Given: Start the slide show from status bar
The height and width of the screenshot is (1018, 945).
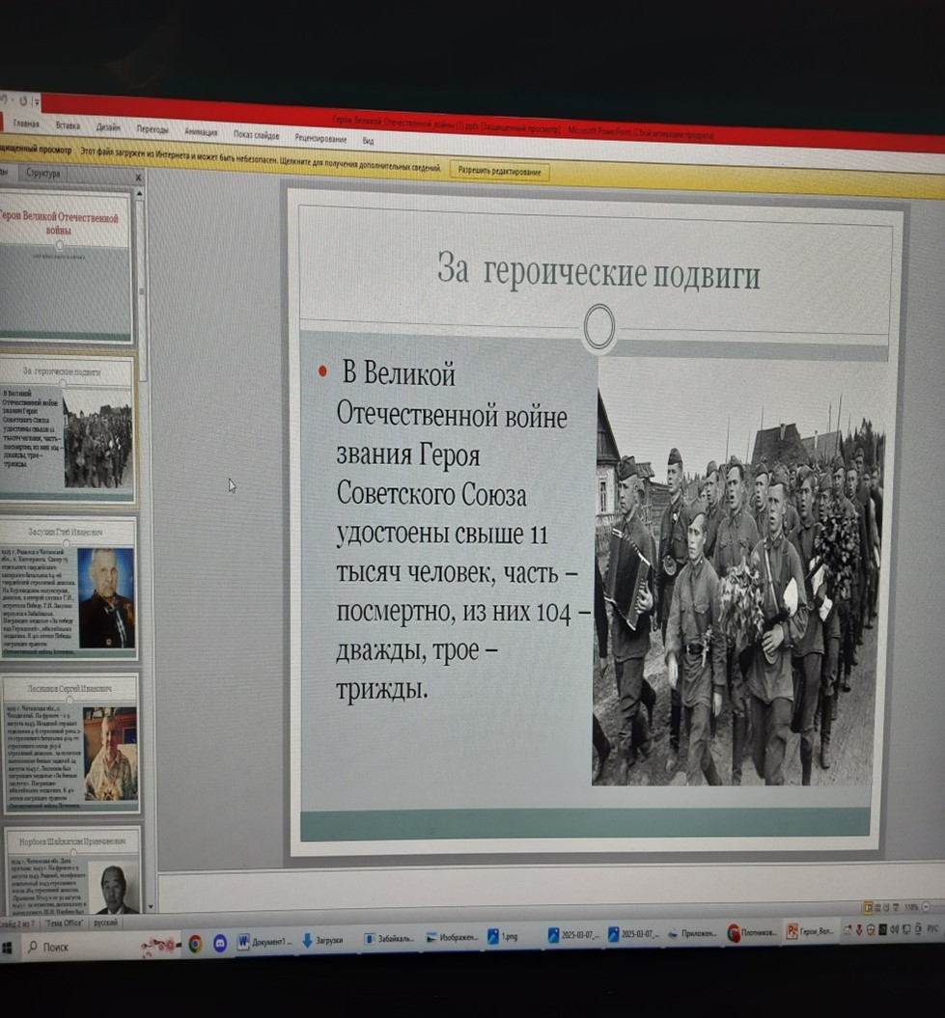Looking at the screenshot, I should [x=897, y=907].
